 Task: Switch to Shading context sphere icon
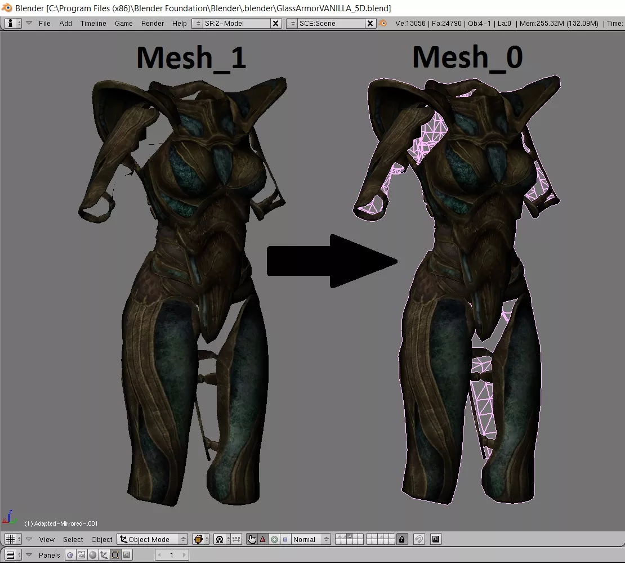[x=92, y=555]
